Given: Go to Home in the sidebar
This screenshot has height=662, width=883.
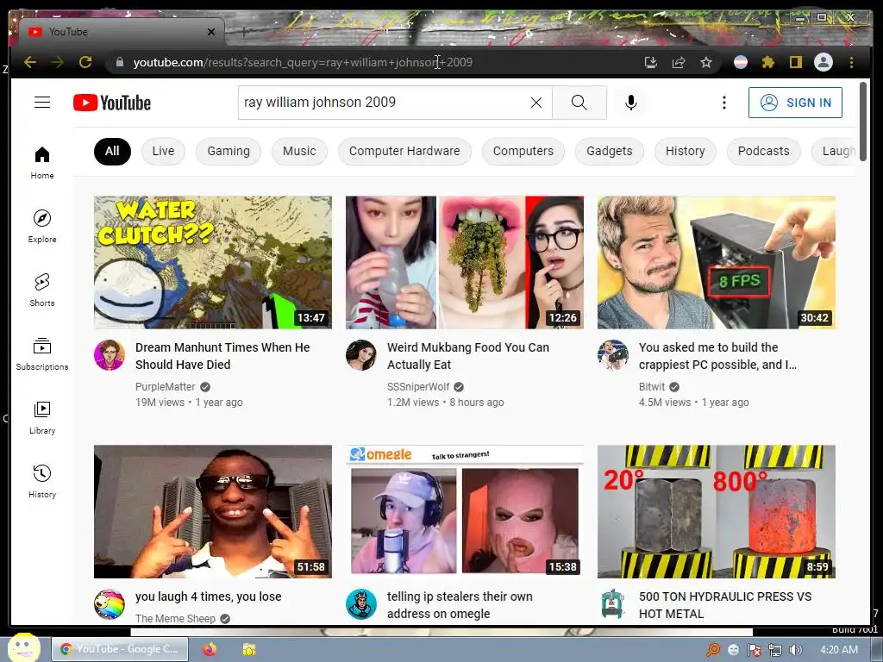Looking at the screenshot, I should (x=42, y=163).
